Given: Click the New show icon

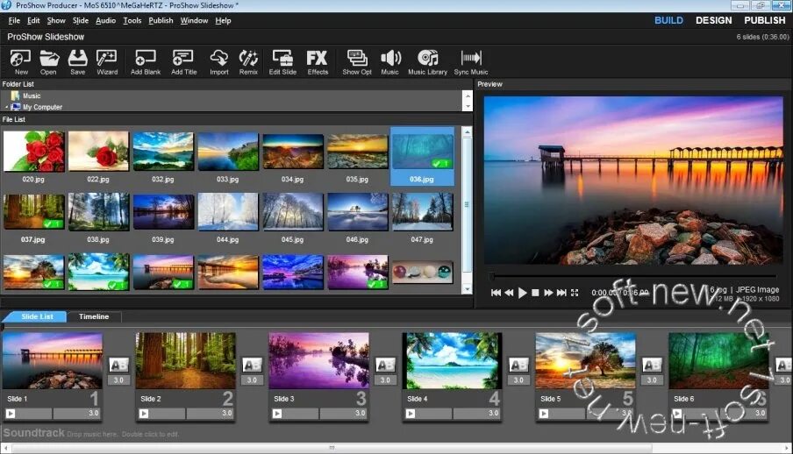Looking at the screenshot, I should tap(21, 62).
